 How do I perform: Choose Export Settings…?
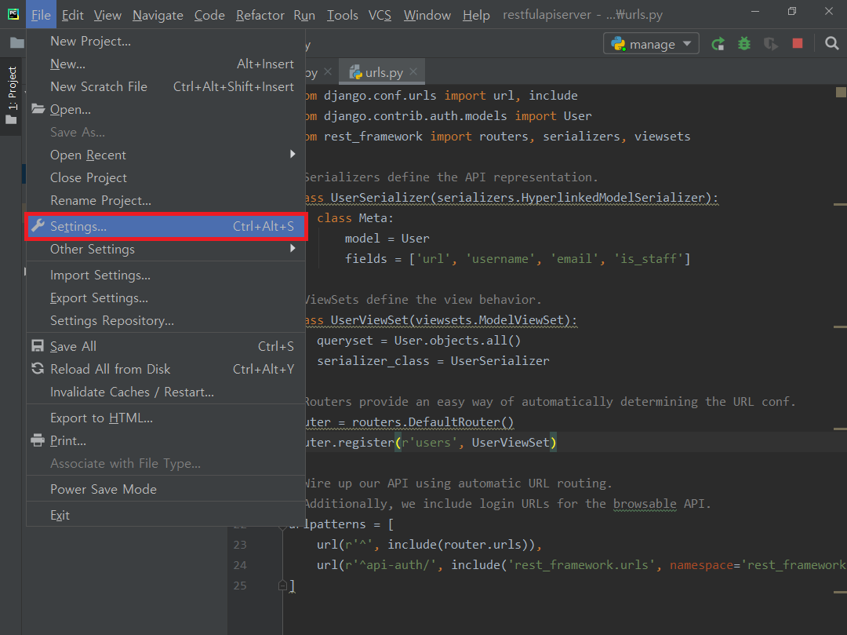click(165, 297)
